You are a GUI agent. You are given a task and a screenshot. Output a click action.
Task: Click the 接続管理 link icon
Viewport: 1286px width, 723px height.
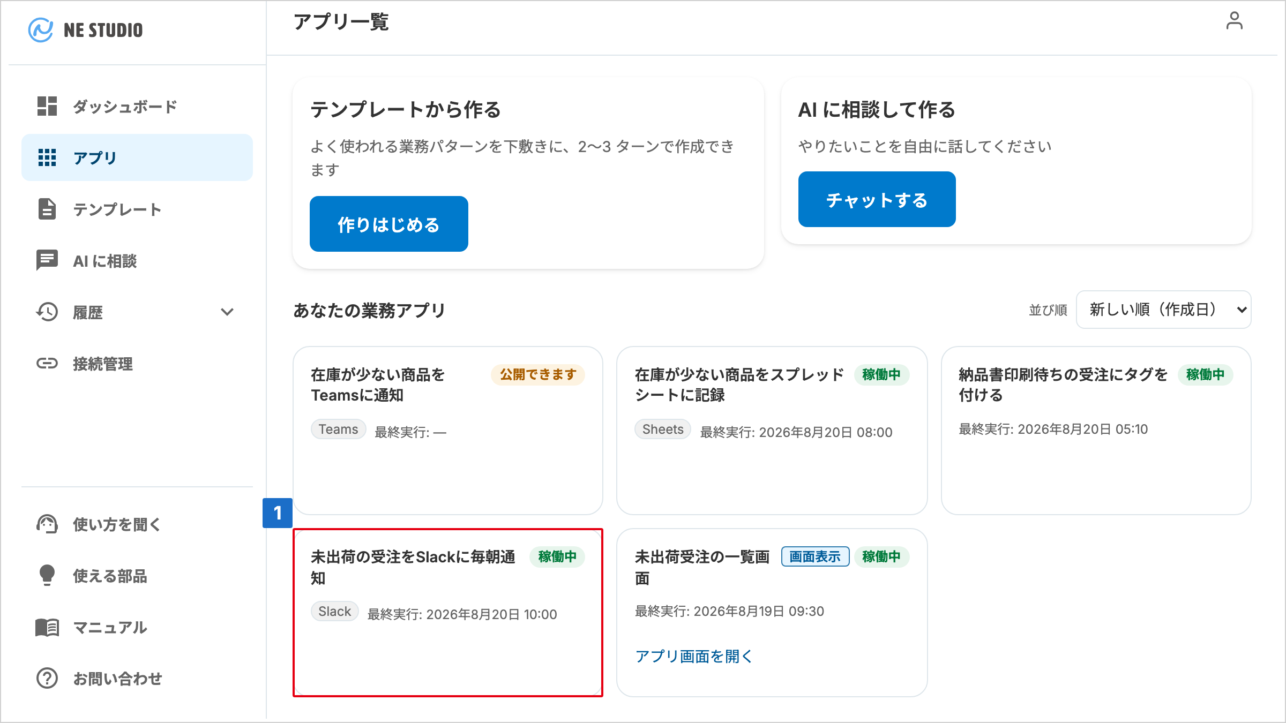click(x=47, y=363)
